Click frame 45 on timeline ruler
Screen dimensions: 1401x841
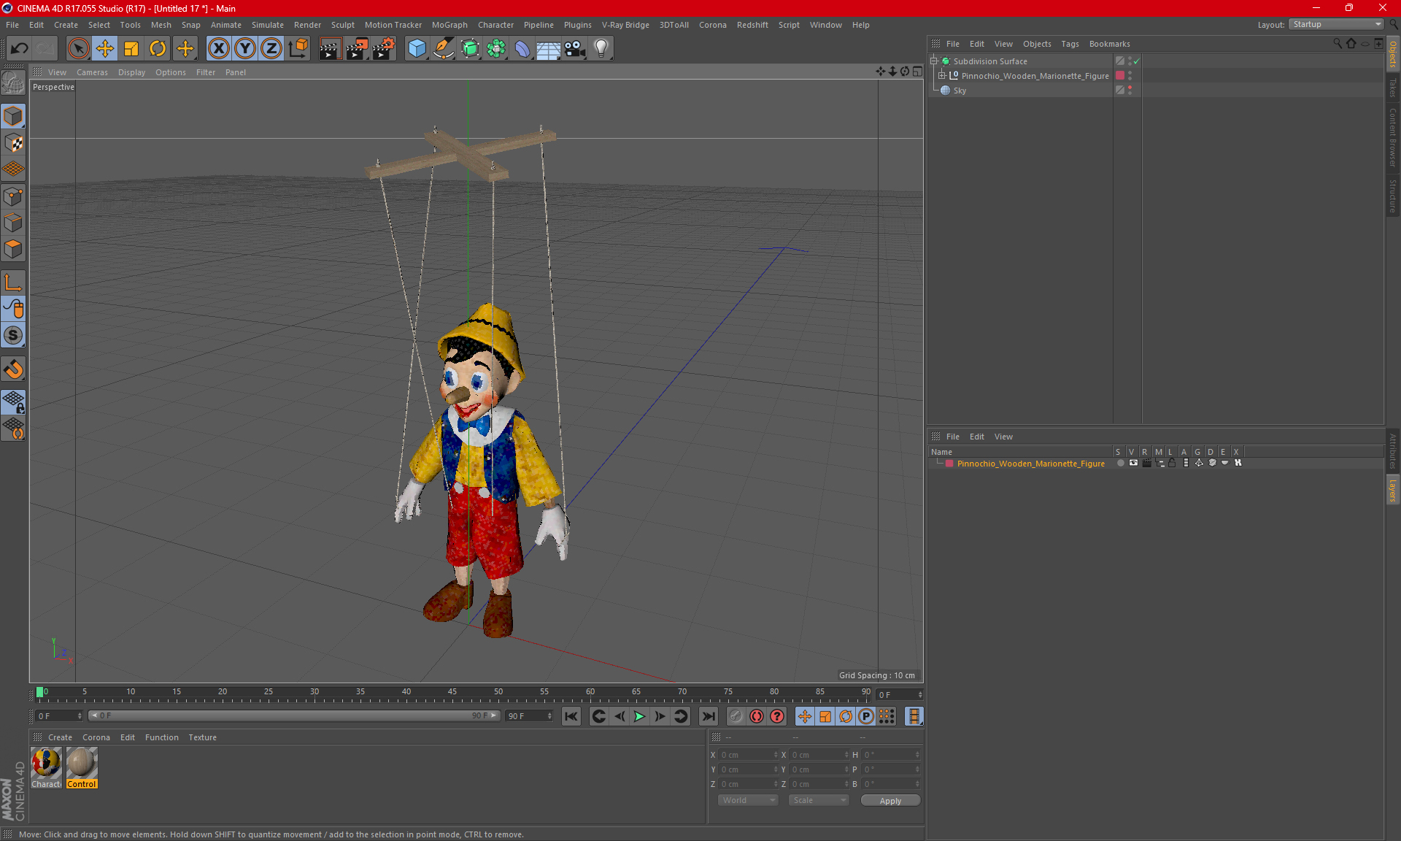[452, 694]
